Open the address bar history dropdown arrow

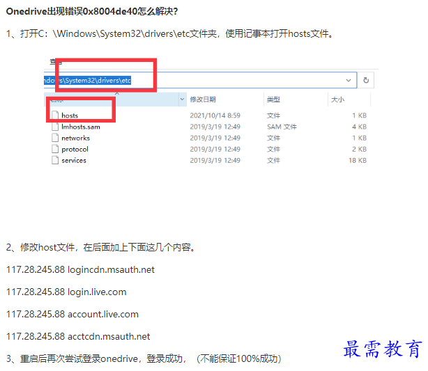click(349, 81)
